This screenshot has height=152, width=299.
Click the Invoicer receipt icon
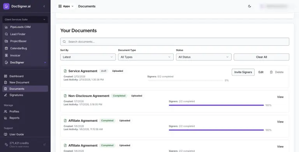coord(6,55)
